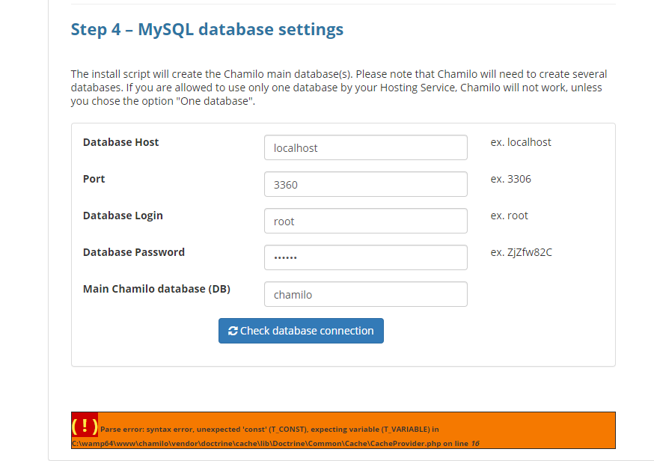Click the Port label

pos(94,179)
